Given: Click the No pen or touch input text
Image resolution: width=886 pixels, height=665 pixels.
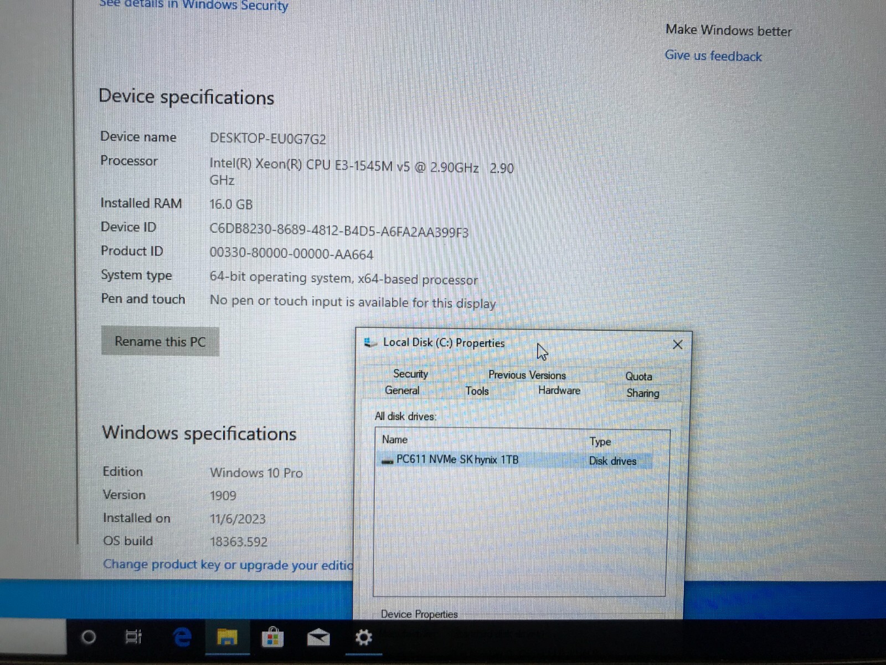Looking at the screenshot, I should point(352,302).
